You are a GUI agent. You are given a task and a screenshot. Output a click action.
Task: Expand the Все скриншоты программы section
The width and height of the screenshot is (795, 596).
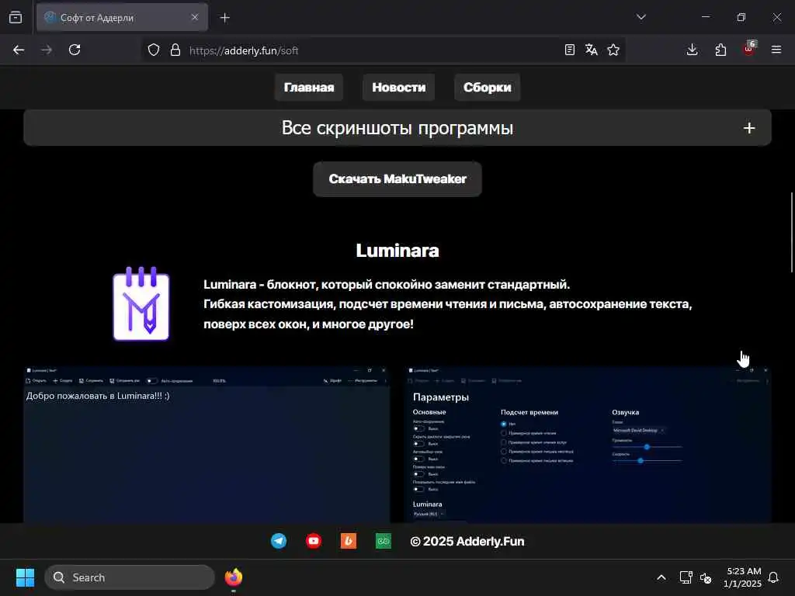397,128
